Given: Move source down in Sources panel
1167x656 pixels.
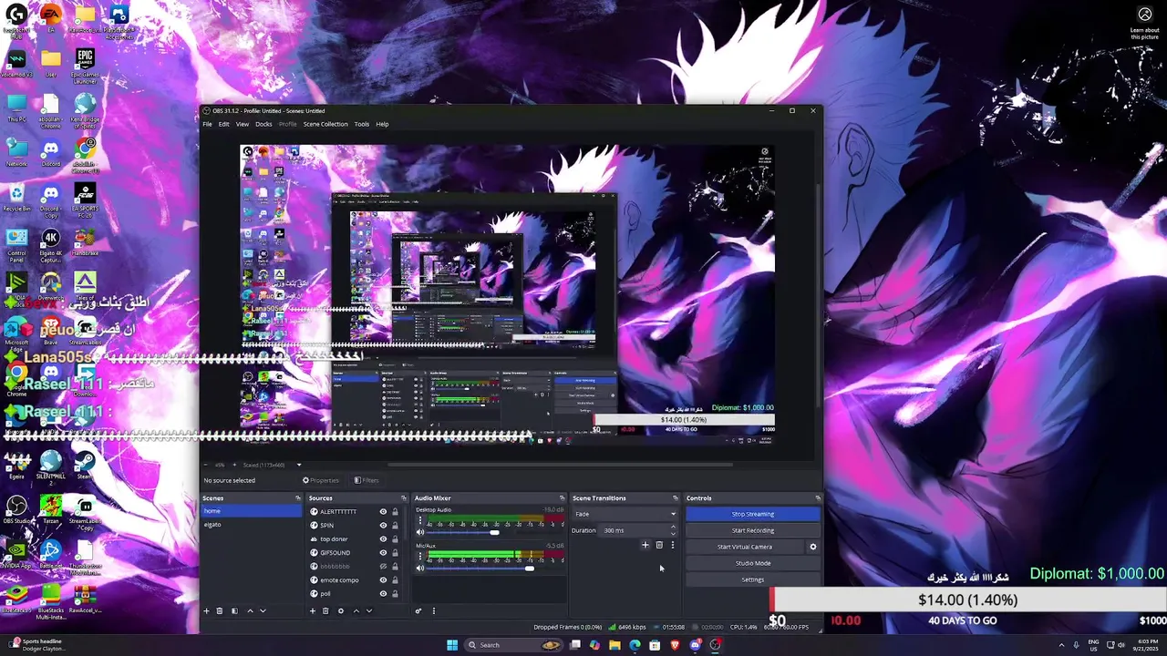Looking at the screenshot, I should 369,610.
